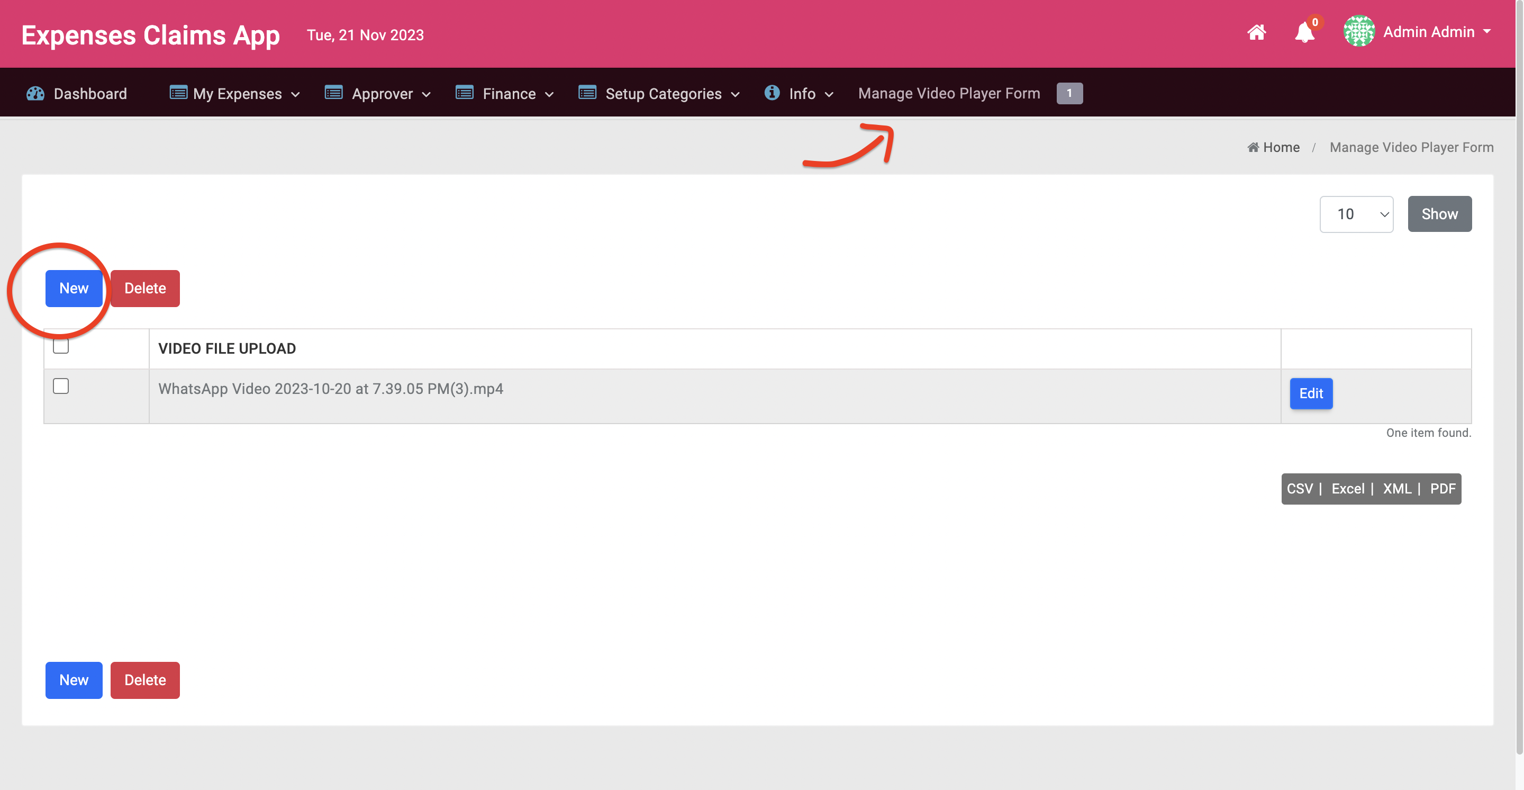The height and width of the screenshot is (790, 1524).
Task: Expand the Admin Admin user menu
Action: 1436,32
